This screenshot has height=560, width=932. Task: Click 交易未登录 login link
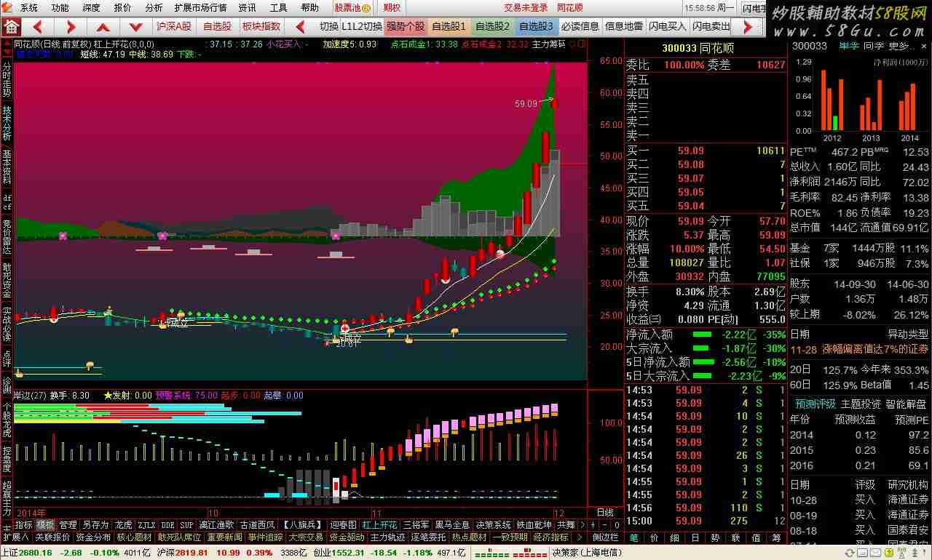coord(526,8)
